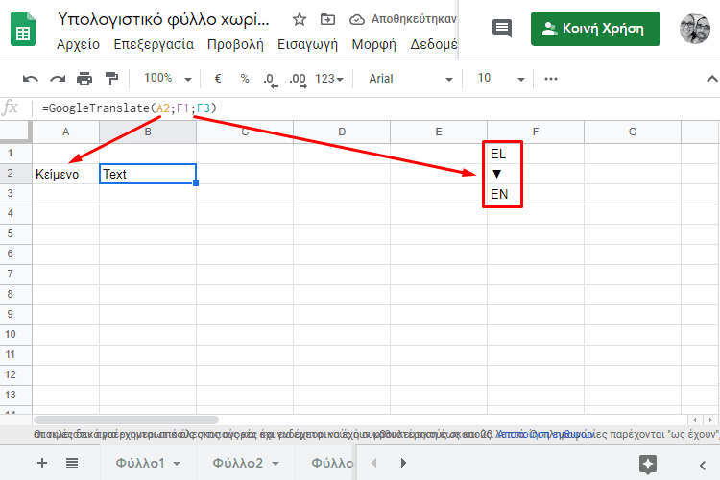The height and width of the screenshot is (480, 720).
Task: Click the Κοινή Χρήση share button
Action: click(595, 29)
